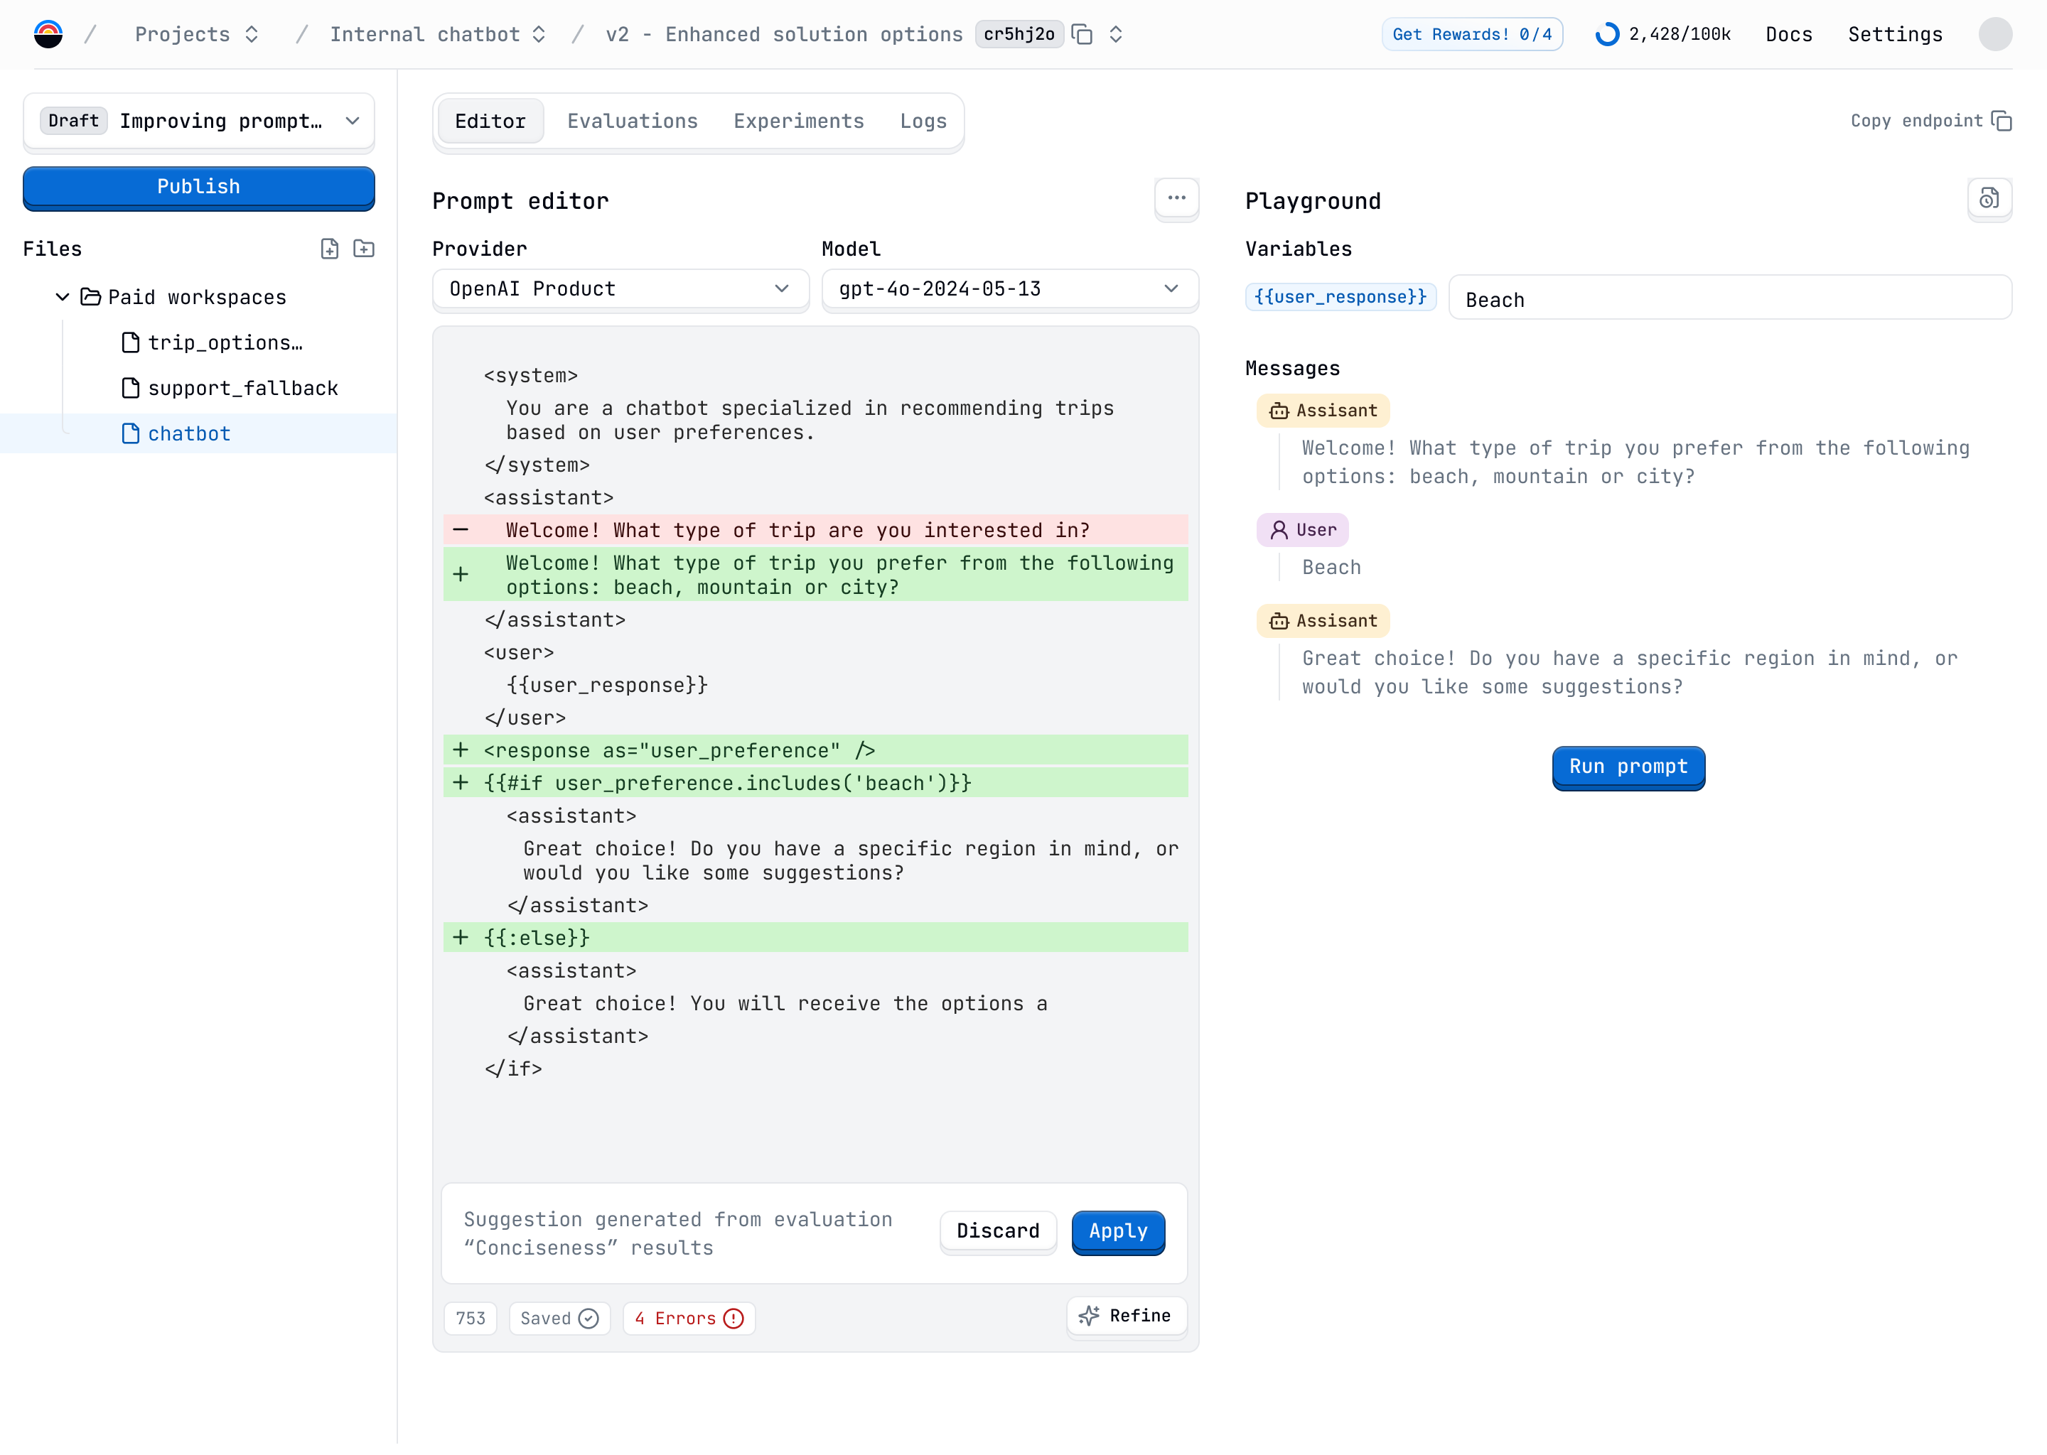The width and height of the screenshot is (2047, 1455).
Task: Copy the cr5hj2o version ID
Action: [x=1082, y=34]
